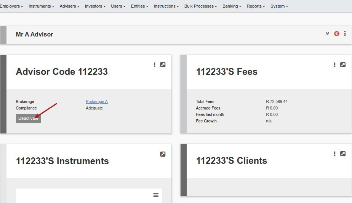
Task: Open the Advisers dropdown menu
Action: 69,6
